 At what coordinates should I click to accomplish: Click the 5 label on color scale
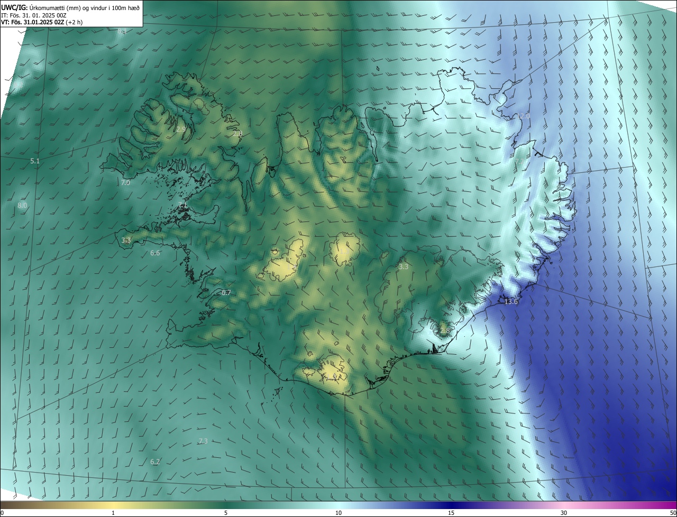[x=226, y=513]
